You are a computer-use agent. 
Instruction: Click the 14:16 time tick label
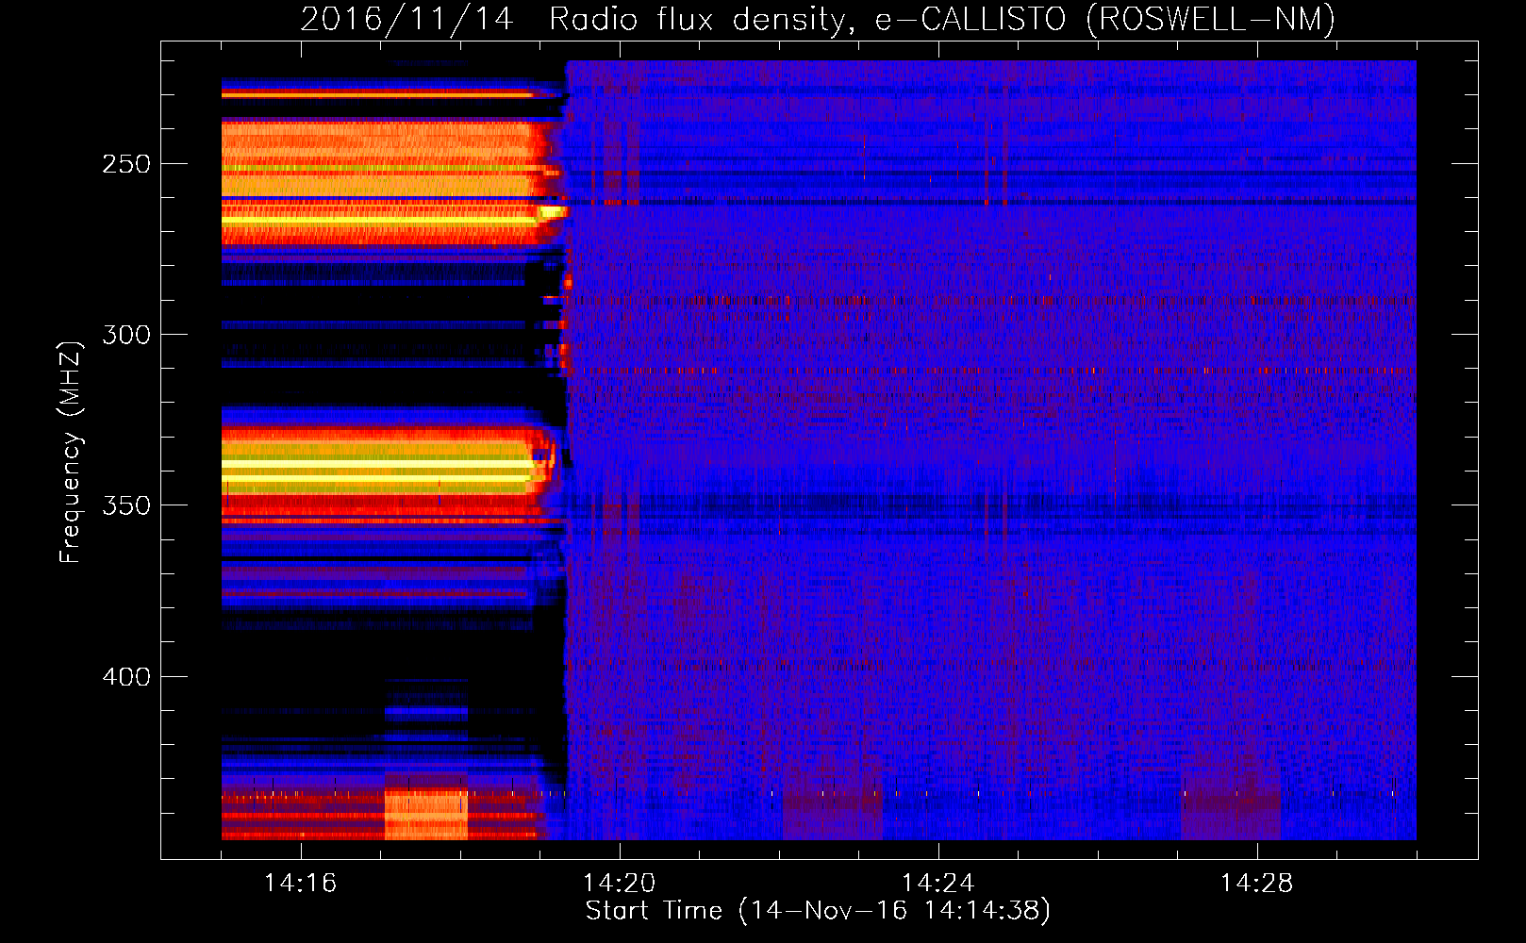tap(300, 884)
